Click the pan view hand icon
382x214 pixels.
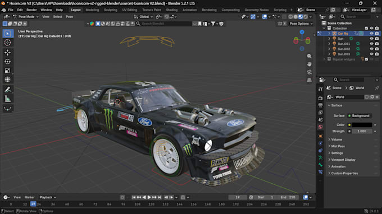click(x=309, y=64)
